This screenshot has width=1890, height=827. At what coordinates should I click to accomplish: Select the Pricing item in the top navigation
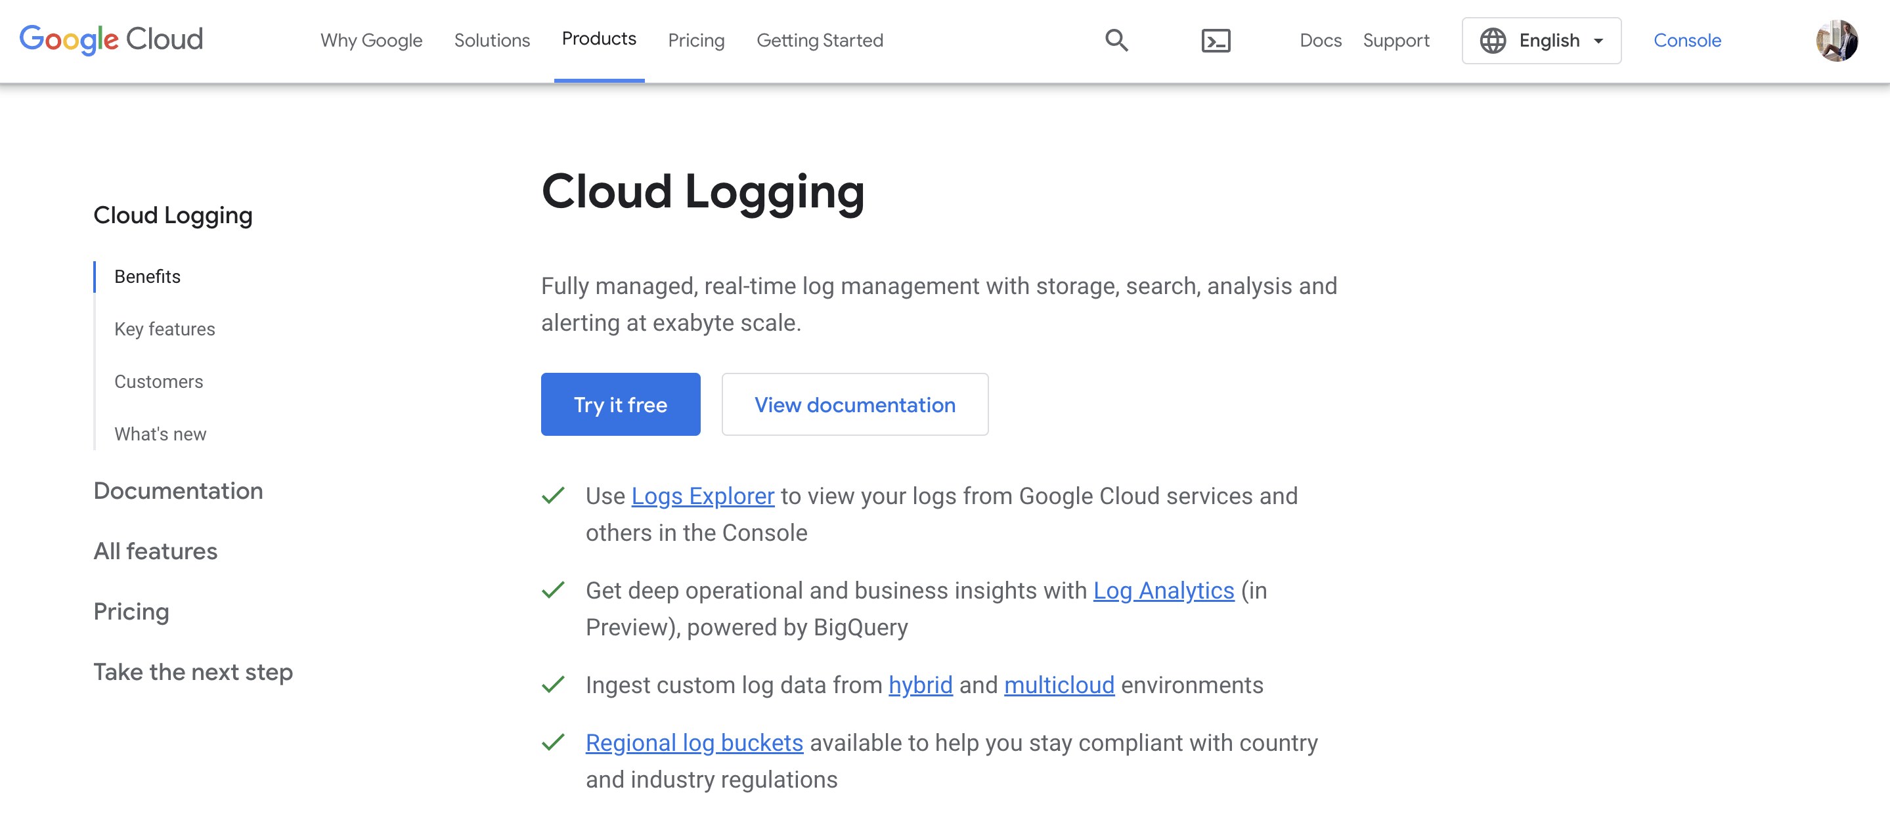point(695,40)
